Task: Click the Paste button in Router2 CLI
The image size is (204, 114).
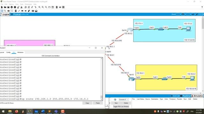Action: coord(98,103)
